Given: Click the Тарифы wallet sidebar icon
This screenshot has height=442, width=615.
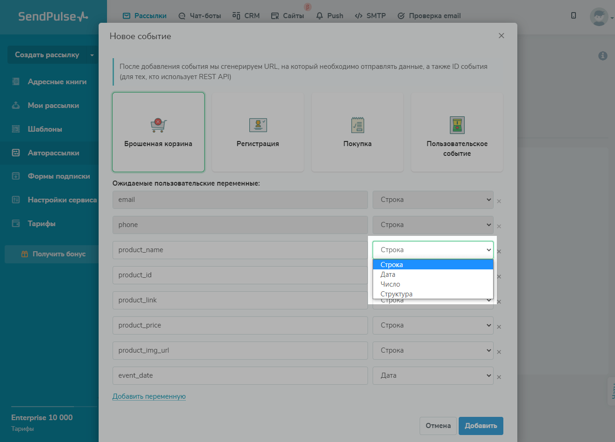Looking at the screenshot, I should [x=16, y=223].
